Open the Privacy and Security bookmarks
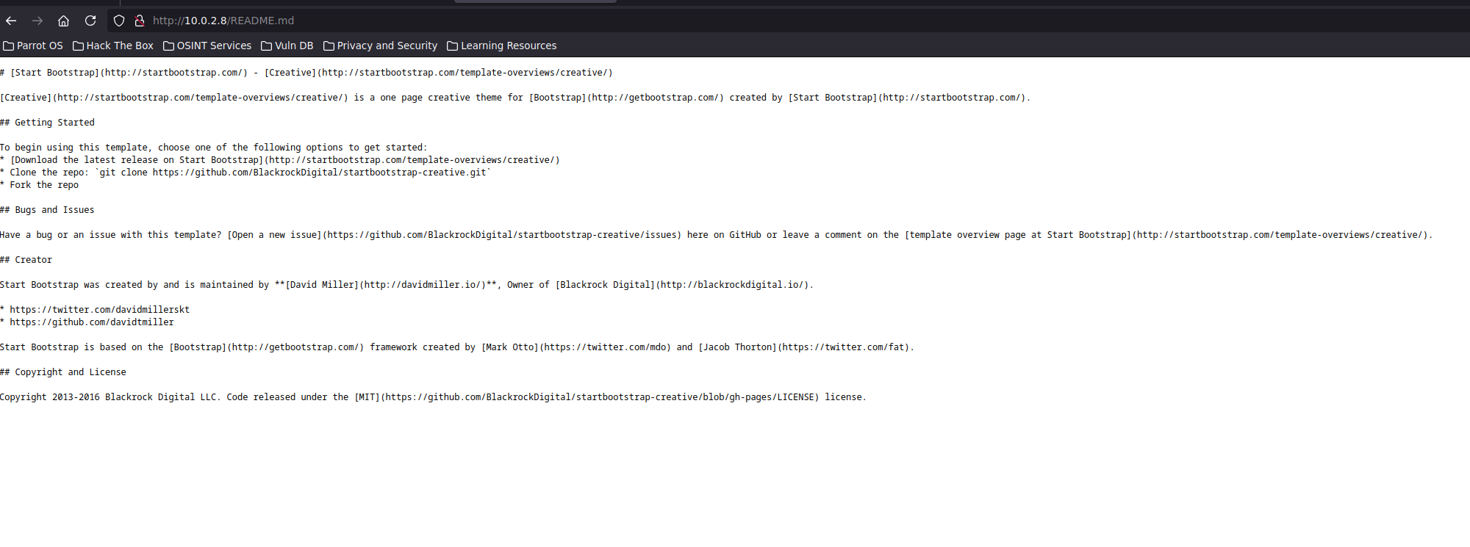1470x547 pixels. tap(381, 46)
